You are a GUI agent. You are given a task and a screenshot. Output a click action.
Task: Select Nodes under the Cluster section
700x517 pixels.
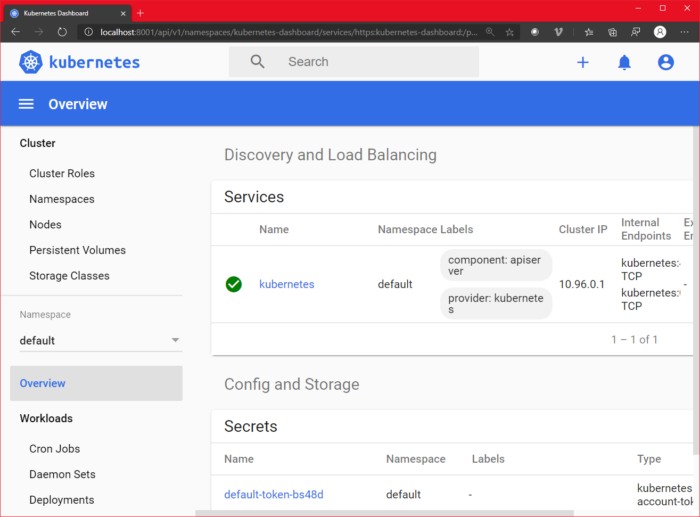[x=45, y=224]
